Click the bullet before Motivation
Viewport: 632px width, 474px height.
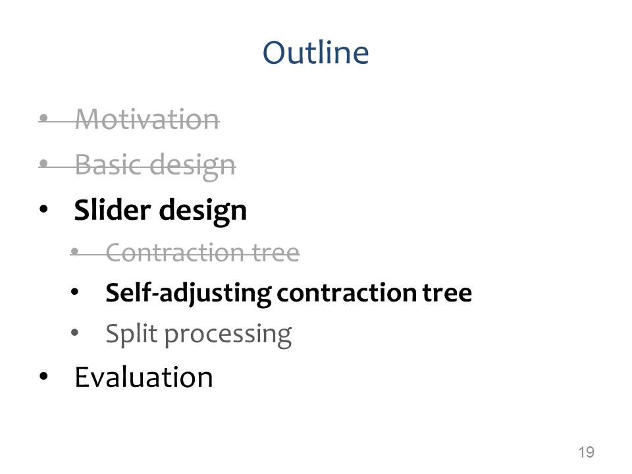click(44, 118)
